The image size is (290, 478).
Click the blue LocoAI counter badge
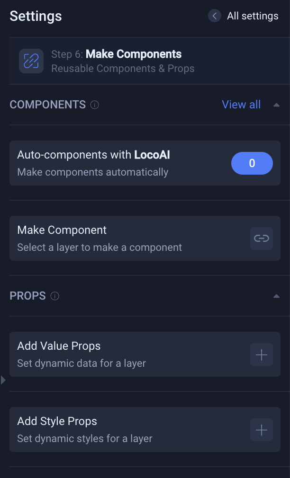(x=252, y=163)
